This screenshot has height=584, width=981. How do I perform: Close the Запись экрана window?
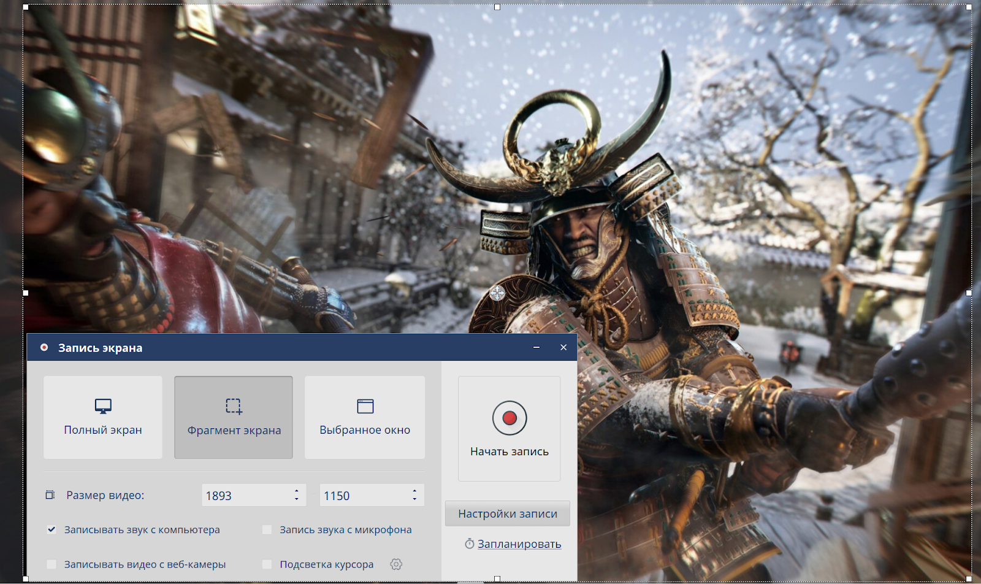[563, 347]
